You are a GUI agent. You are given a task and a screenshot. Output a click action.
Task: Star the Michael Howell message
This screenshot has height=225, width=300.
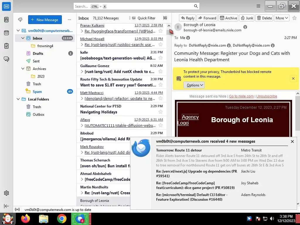coord(161,45)
